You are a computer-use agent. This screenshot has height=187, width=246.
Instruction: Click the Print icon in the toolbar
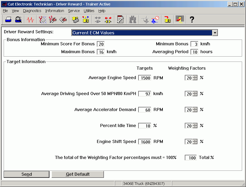coord(8,20)
